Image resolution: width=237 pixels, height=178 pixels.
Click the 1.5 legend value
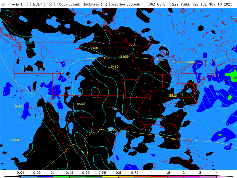point(167,173)
